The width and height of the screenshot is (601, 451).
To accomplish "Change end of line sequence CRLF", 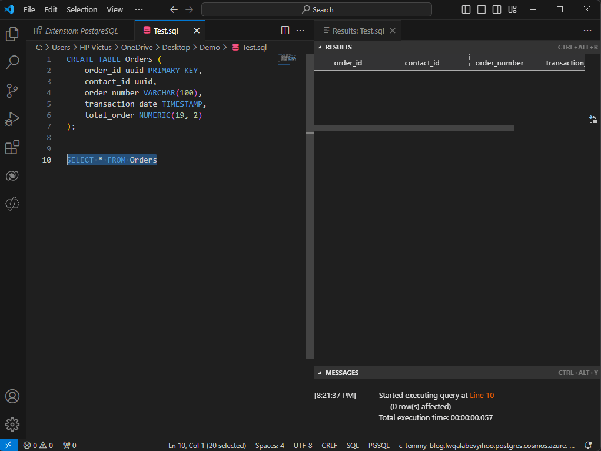I will click(x=329, y=445).
